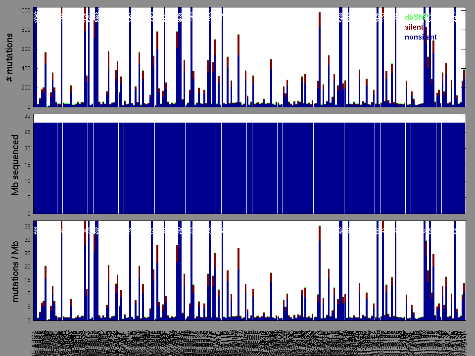Click the 600 tick label on mutations axis
This screenshot has height=356, width=475.
(25, 49)
